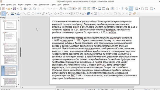Image resolution: width=160 pixels, height=90 pixels.
Task: Close the Слайды panel
Action: pyautogui.click(x=19, y=18)
